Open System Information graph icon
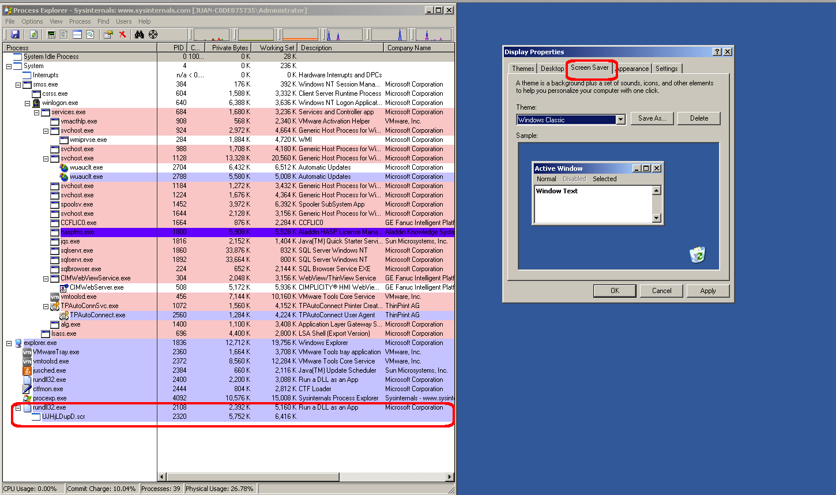The image size is (836, 495). tap(51, 35)
